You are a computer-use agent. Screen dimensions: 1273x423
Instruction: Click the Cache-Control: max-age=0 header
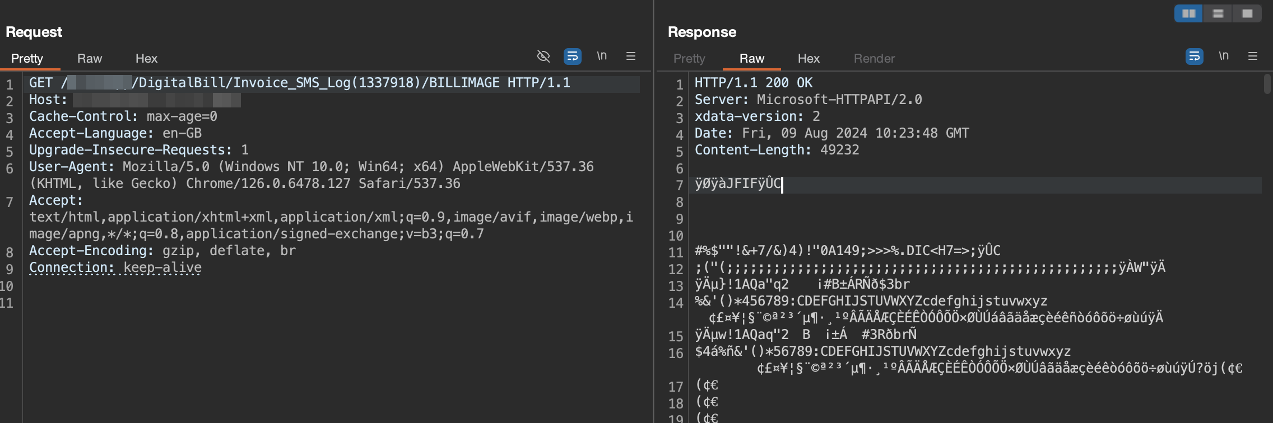[x=123, y=116]
